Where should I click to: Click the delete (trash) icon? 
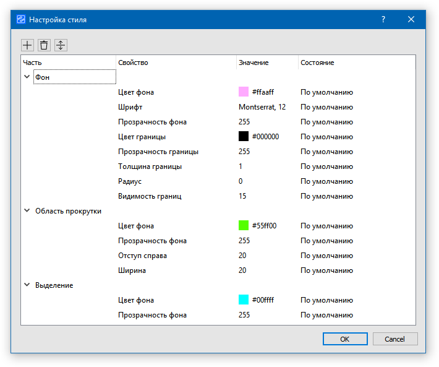[44, 45]
